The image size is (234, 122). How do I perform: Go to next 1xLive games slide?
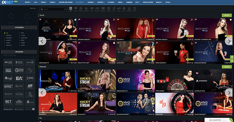[x=229, y=41]
